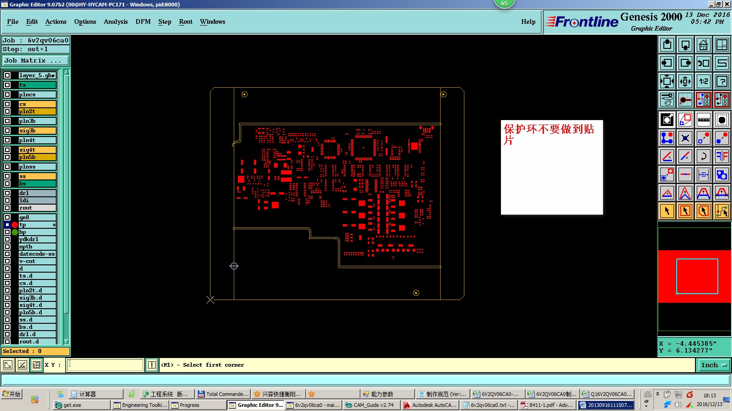The width and height of the screenshot is (732, 411).
Task: Select the sig4t layer name
Action: [x=37, y=150]
